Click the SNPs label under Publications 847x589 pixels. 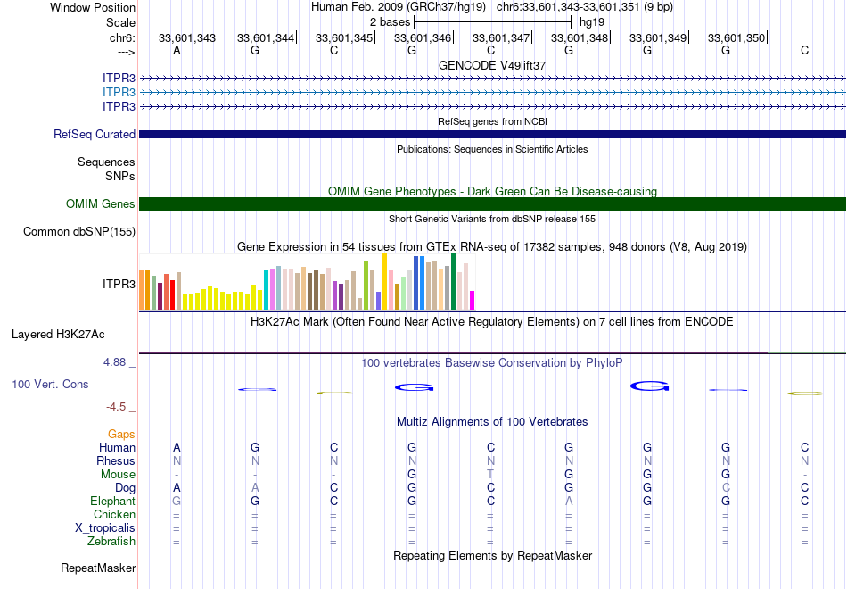click(120, 176)
